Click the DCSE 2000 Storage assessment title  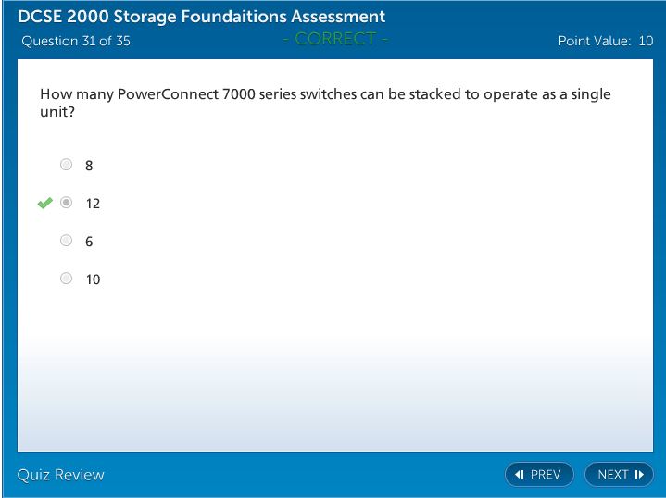202,17
